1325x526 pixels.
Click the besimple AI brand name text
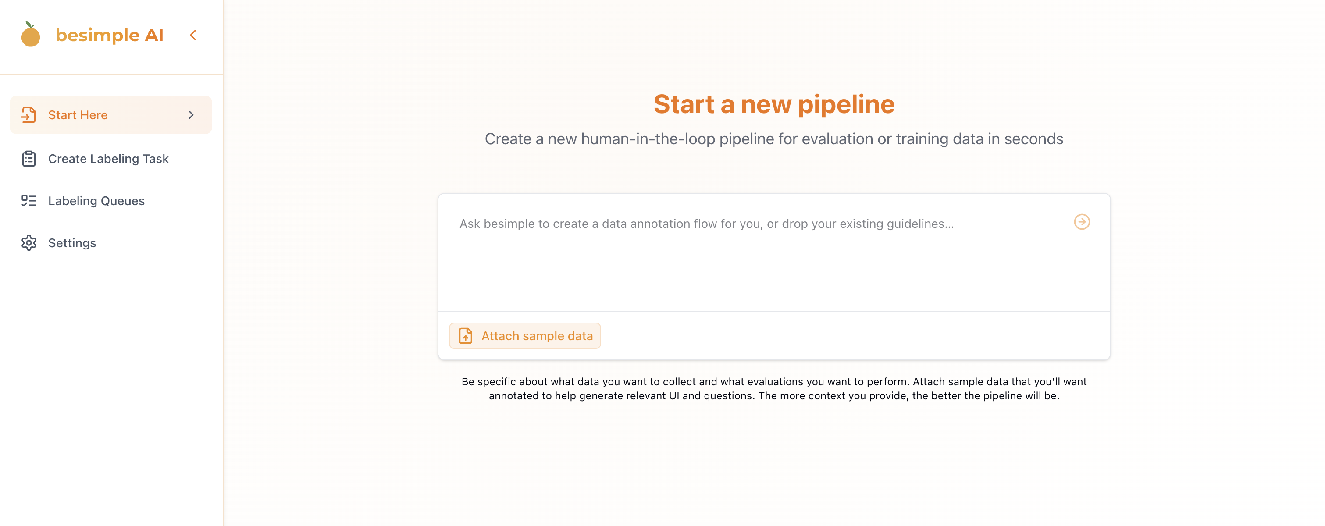[109, 35]
